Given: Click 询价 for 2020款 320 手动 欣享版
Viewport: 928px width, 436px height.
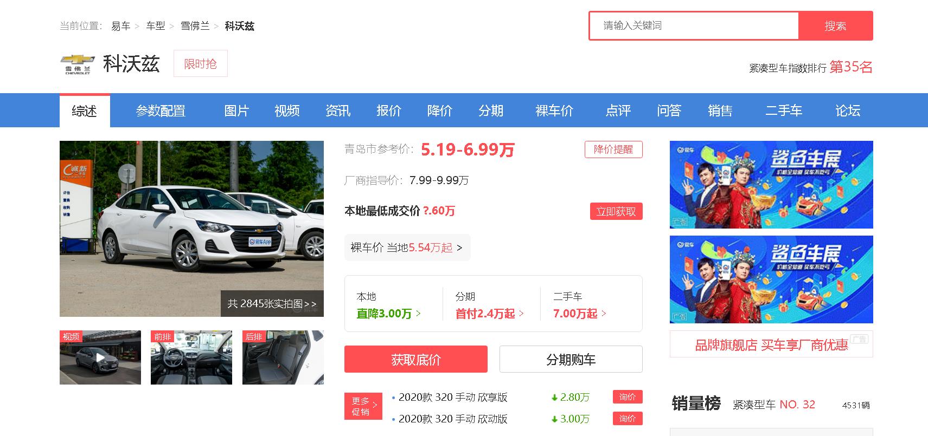Looking at the screenshot, I should tap(627, 397).
